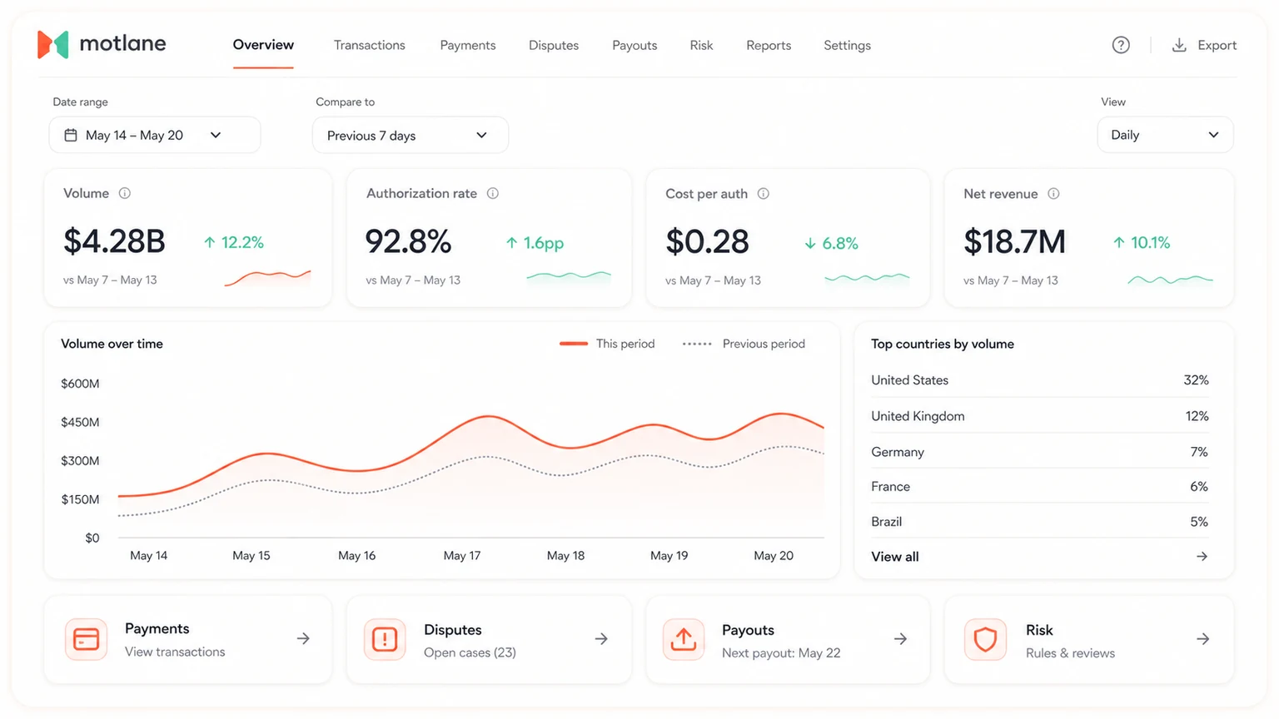Viewport: 1279px width, 719px height.
Task: Click the Net revenue sparkline
Action: [1170, 280]
